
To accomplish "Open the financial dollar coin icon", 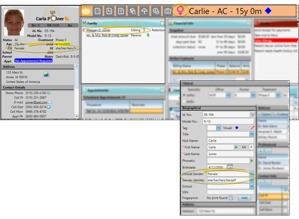I will tap(156, 11).
